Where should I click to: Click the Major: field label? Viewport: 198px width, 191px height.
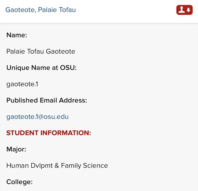tap(16, 149)
